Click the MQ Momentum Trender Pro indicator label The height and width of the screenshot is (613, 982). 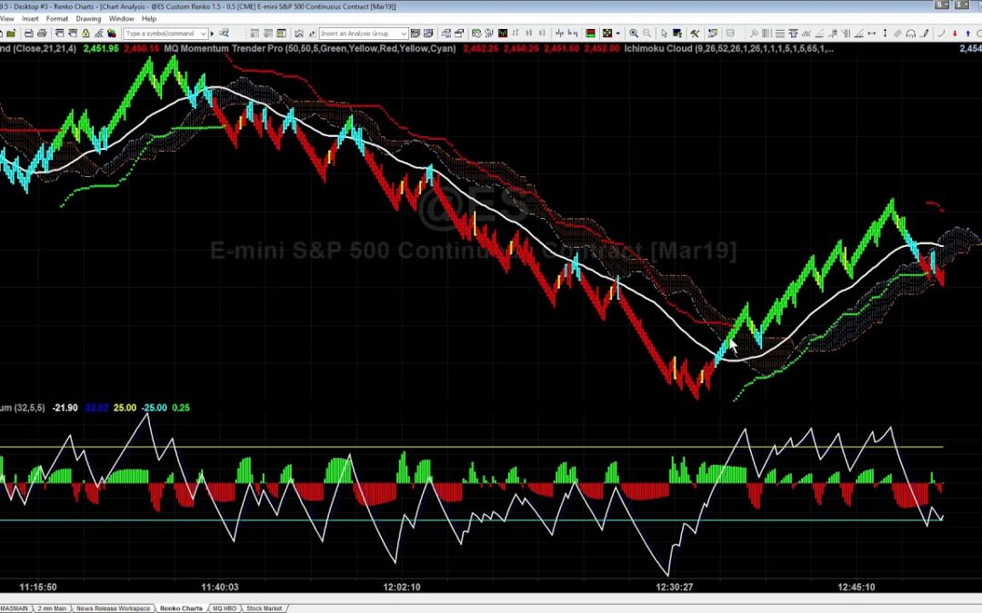click(223, 47)
